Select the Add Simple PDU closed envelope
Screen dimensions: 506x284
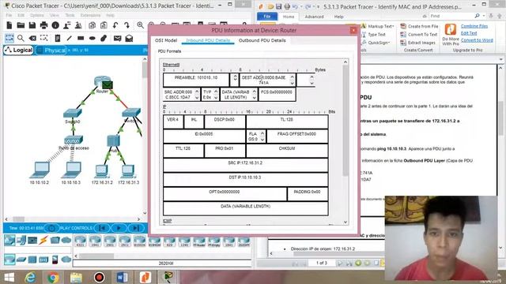tap(118, 39)
